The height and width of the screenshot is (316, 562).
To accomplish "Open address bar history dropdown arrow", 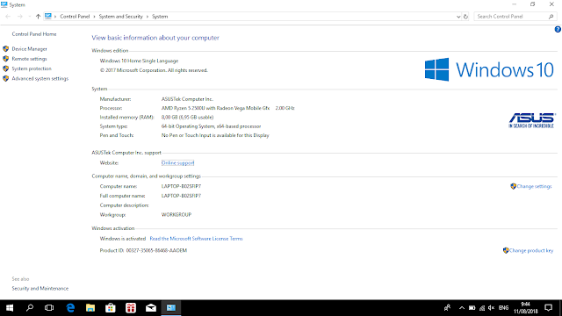I will point(458,17).
